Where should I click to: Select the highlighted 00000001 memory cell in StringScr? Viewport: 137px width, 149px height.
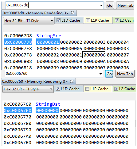(48, 42)
